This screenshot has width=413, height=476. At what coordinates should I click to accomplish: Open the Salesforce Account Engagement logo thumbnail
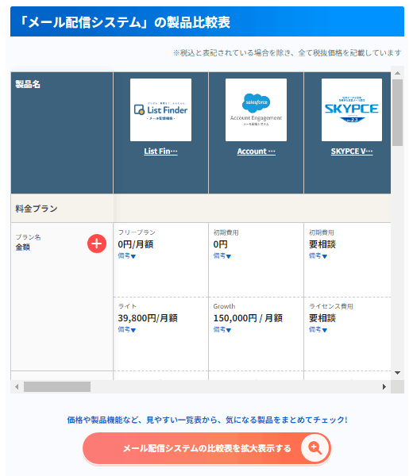point(256,110)
